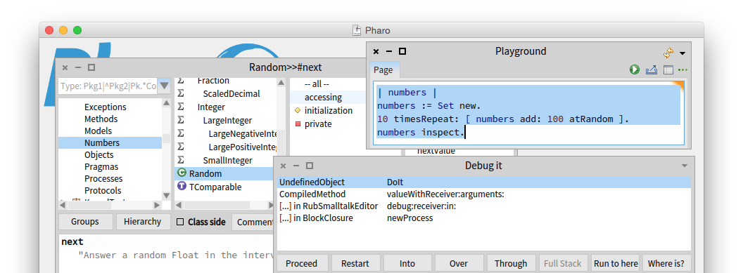
Task: Open the package filter dropdown arrow
Action: pyautogui.click(x=164, y=86)
